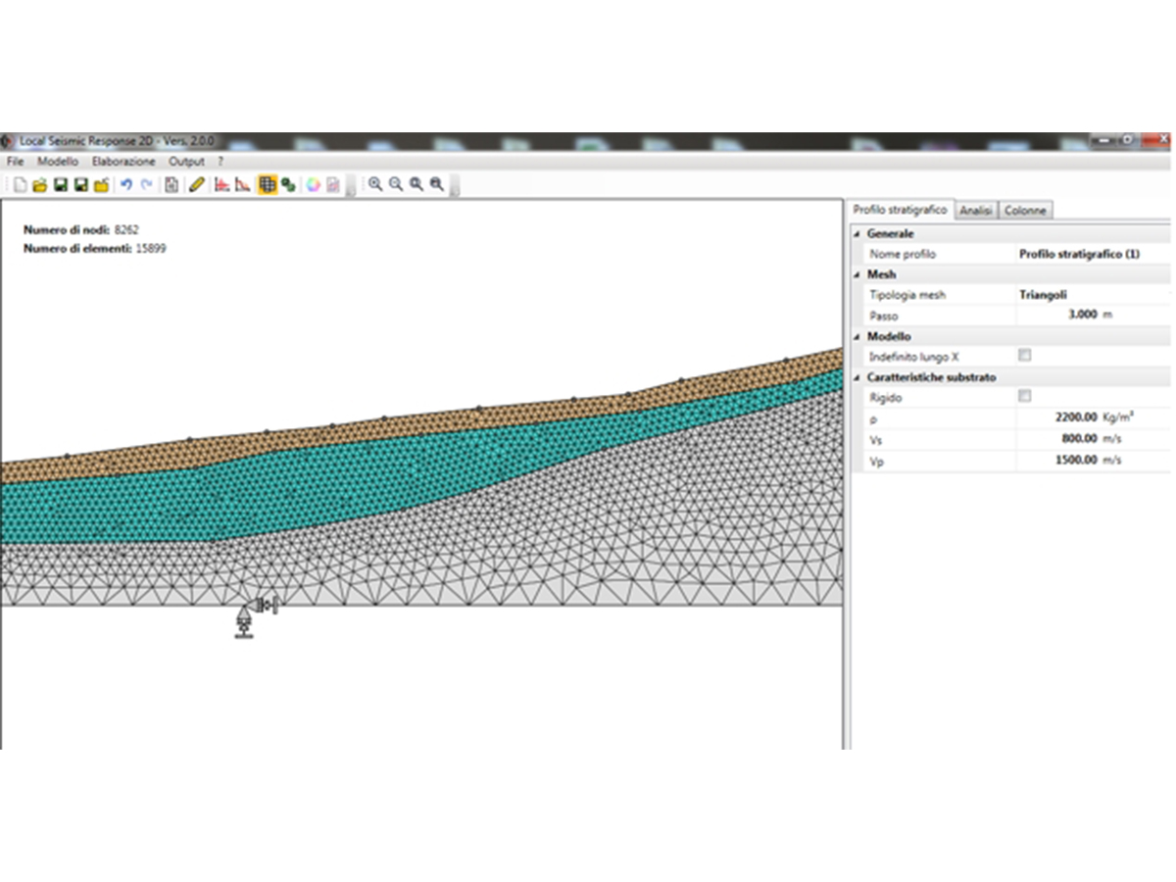Click the New document toolbar icon

20,184
